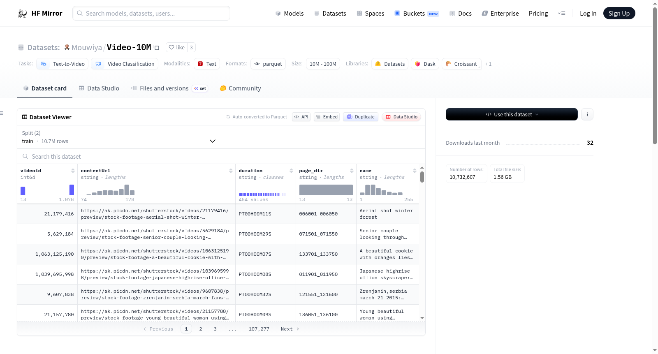Image resolution: width=658 pixels, height=354 pixels.
Task: Go to page 3 of results
Action: point(215,329)
